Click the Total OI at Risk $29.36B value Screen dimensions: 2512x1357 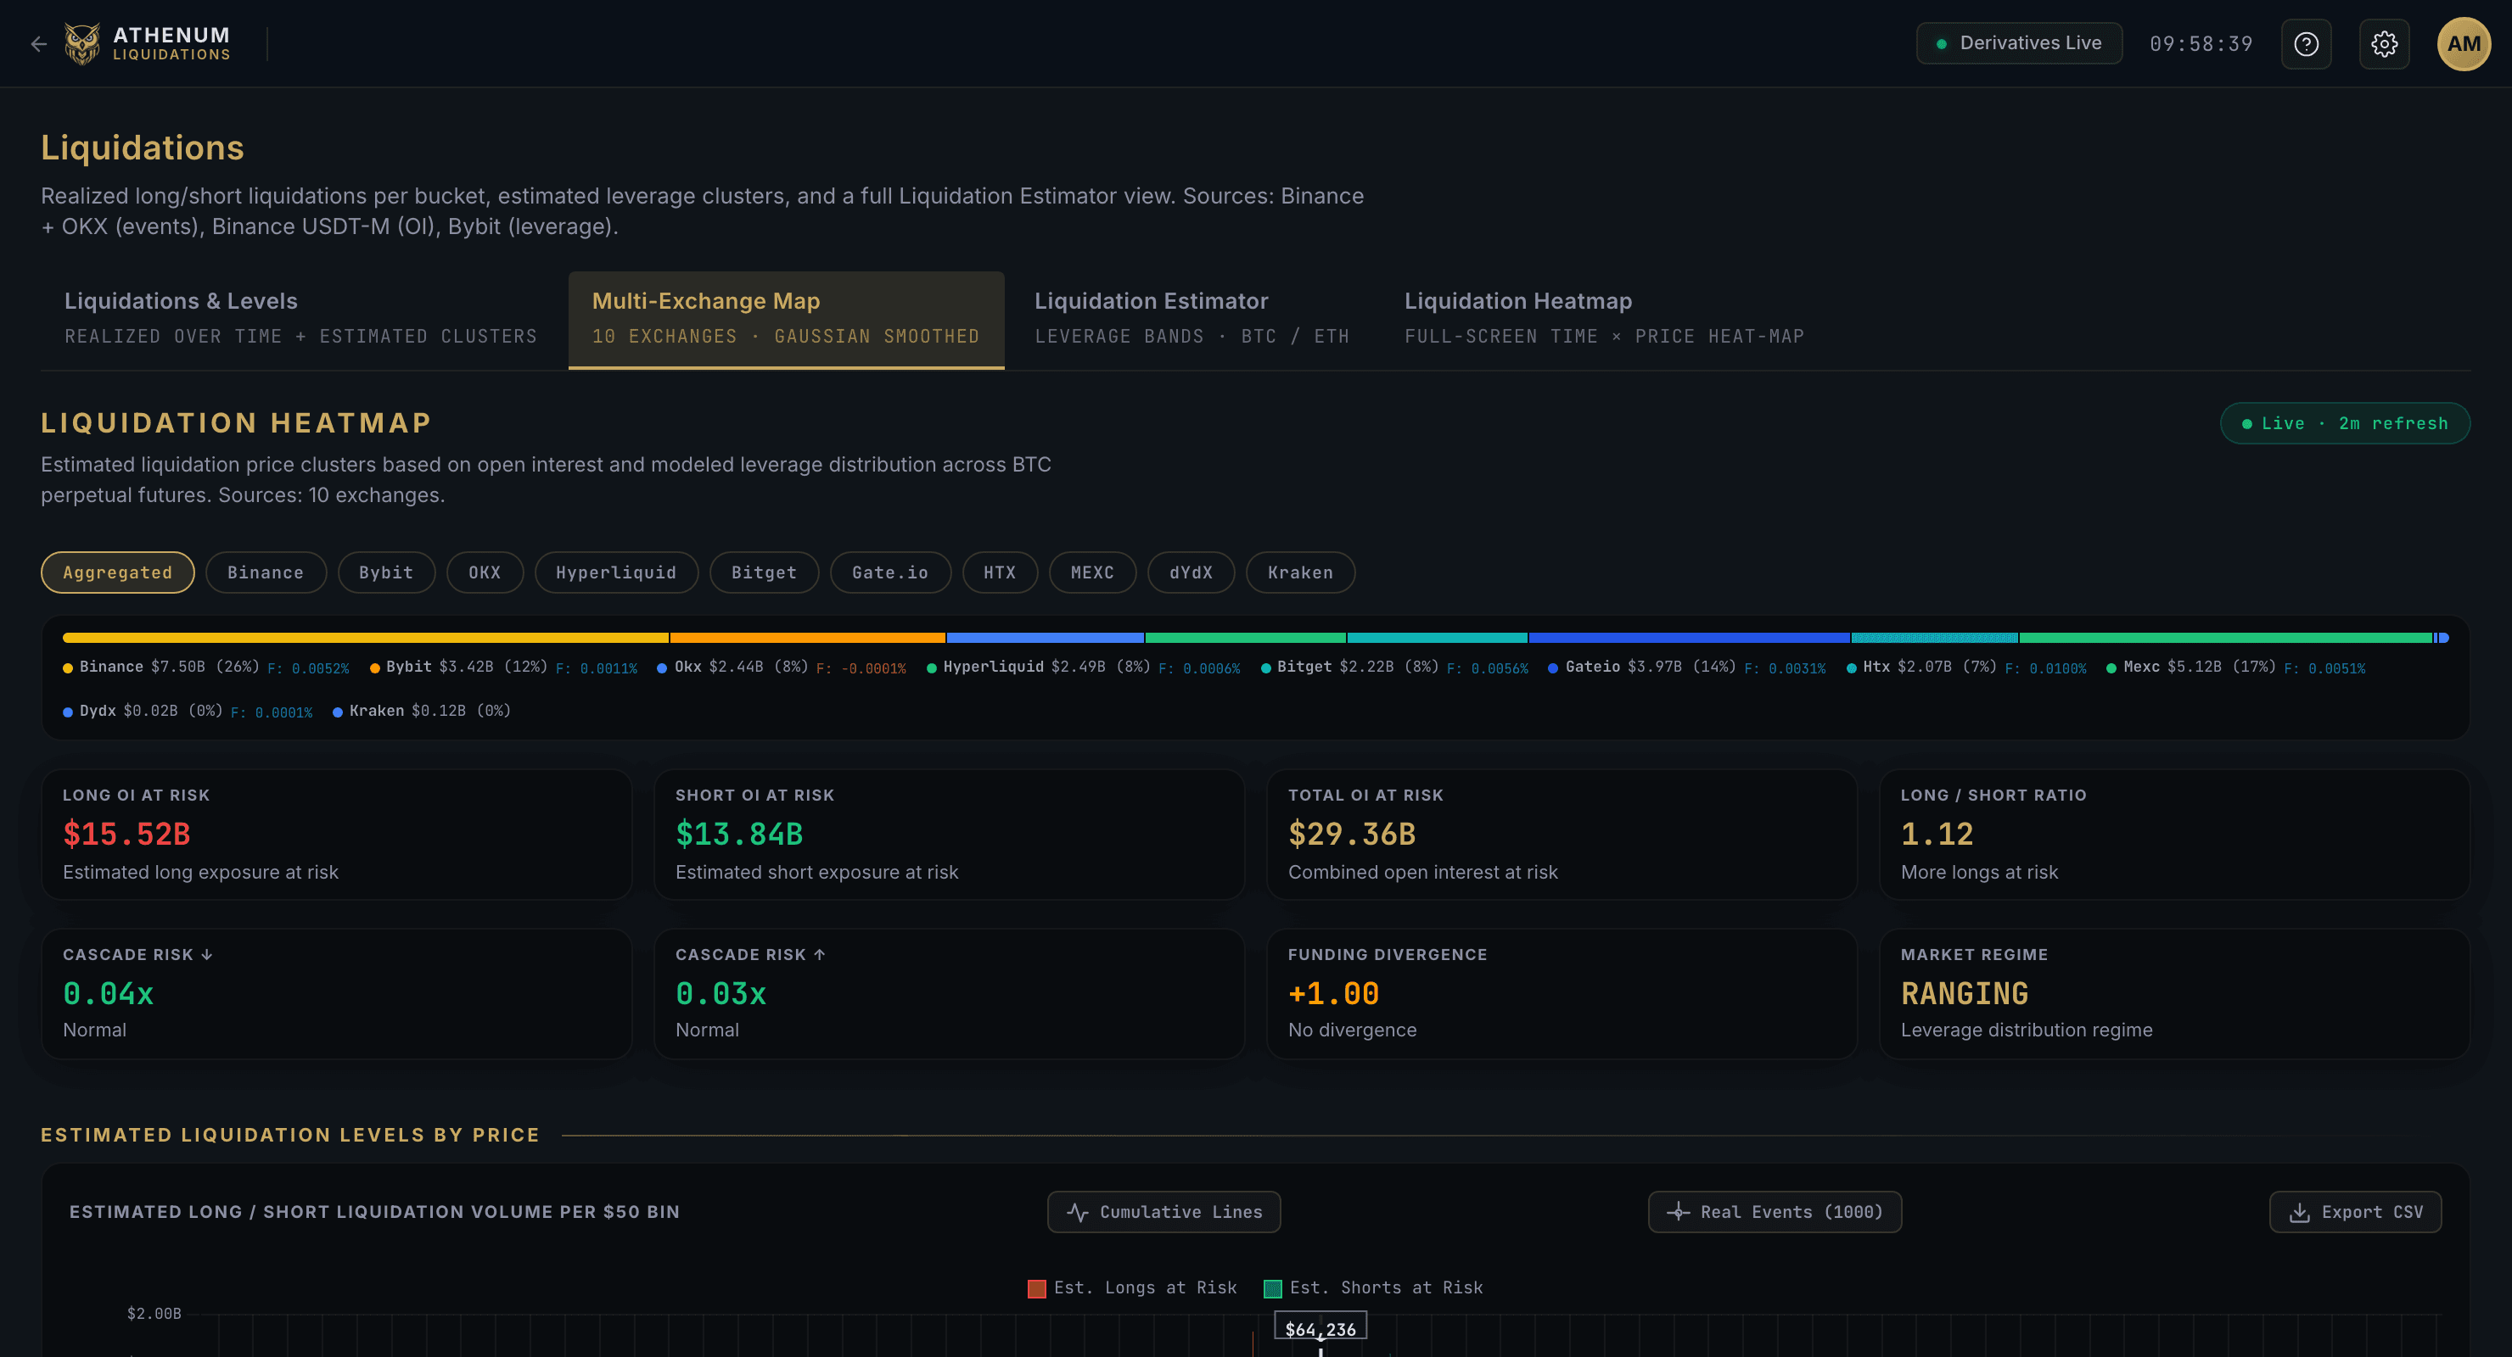[x=1352, y=834]
